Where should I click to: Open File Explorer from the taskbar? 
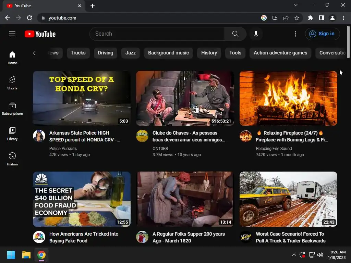pyautogui.click(x=26, y=255)
